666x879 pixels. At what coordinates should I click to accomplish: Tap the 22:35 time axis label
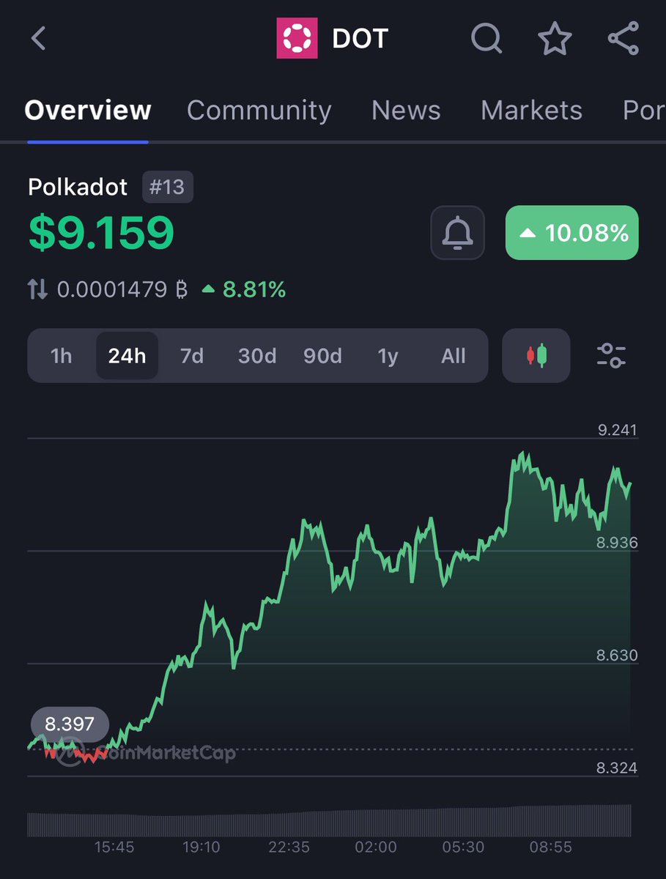point(289,848)
